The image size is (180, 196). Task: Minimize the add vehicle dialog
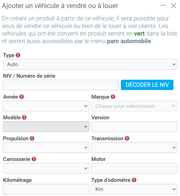[163, 6]
